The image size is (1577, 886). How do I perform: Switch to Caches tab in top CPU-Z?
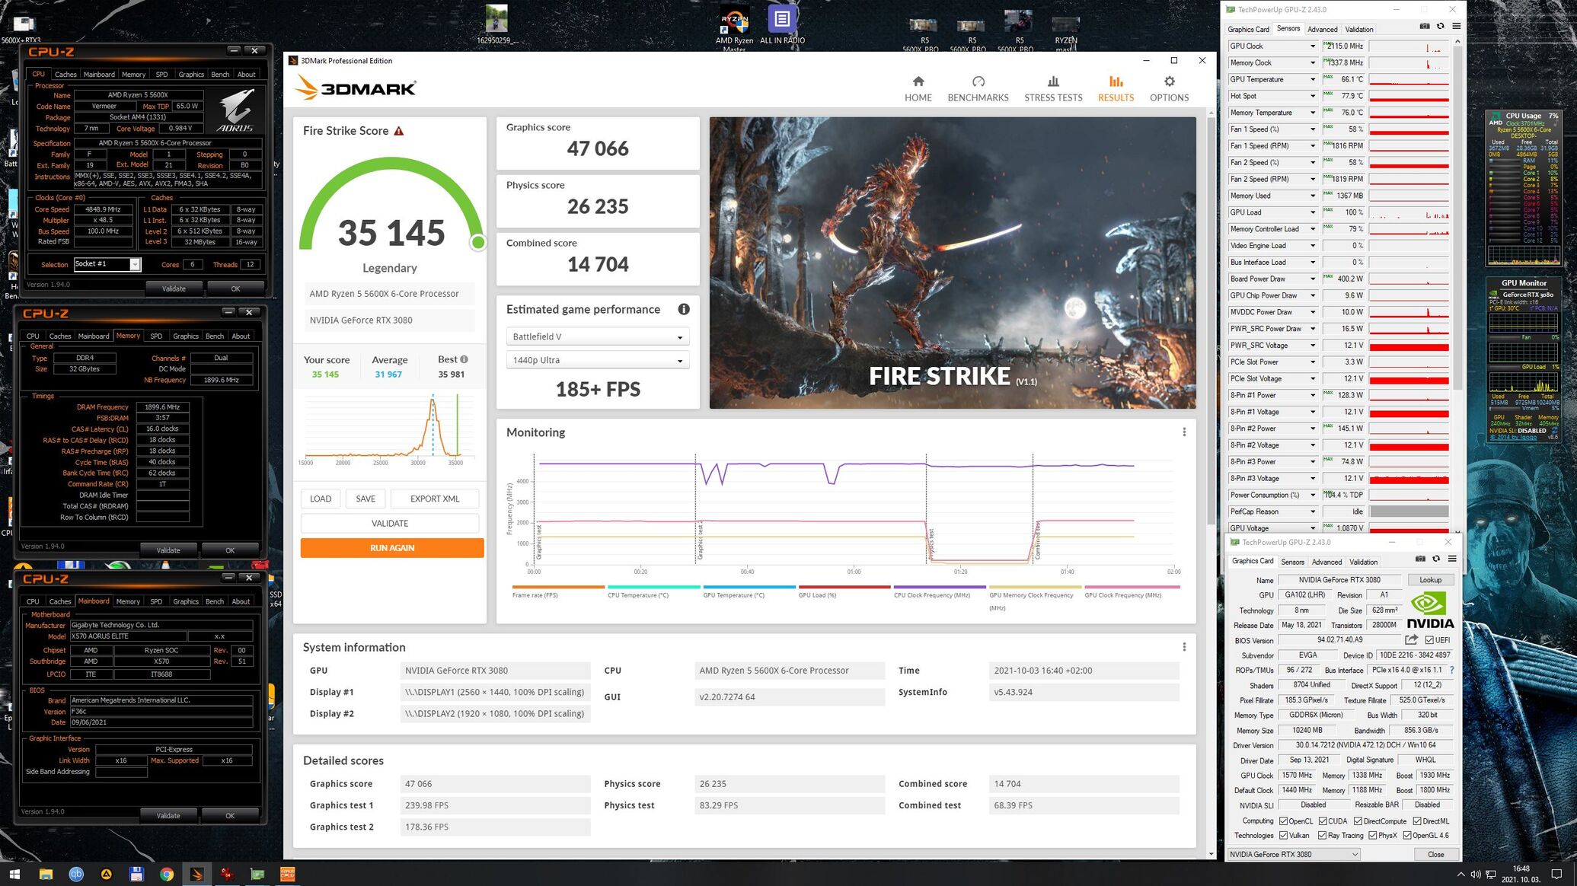(65, 75)
